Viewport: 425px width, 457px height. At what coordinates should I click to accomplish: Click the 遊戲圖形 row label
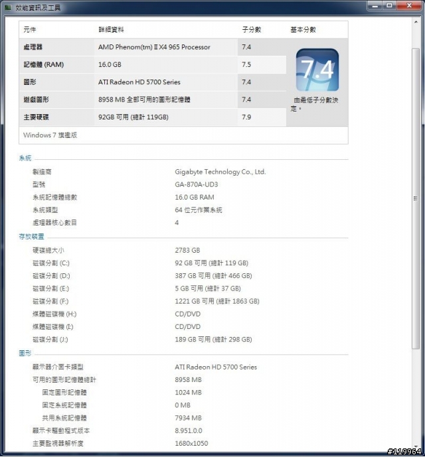click(36, 99)
